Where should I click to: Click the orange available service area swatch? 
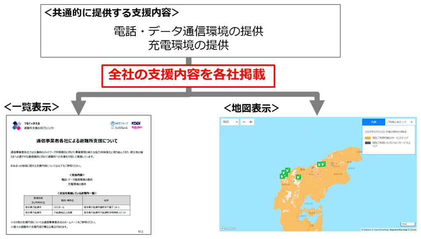[x=367, y=137]
